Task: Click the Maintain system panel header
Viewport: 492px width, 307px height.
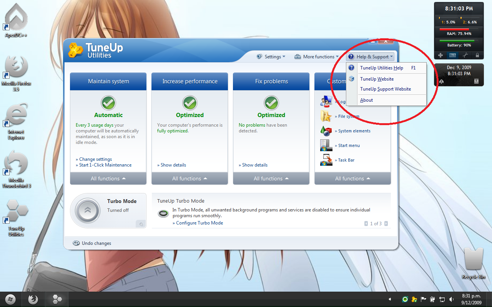Action: pyautogui.click(x=108, y=81)
